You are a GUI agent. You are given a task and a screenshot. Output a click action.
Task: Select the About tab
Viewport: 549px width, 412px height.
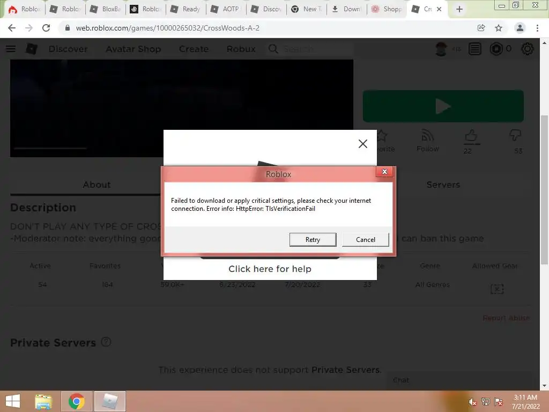coord(97,185)
